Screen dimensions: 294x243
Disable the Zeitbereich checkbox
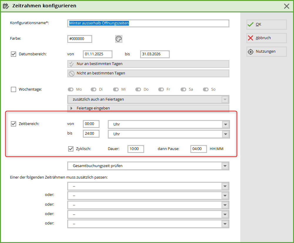click(14, 124)
